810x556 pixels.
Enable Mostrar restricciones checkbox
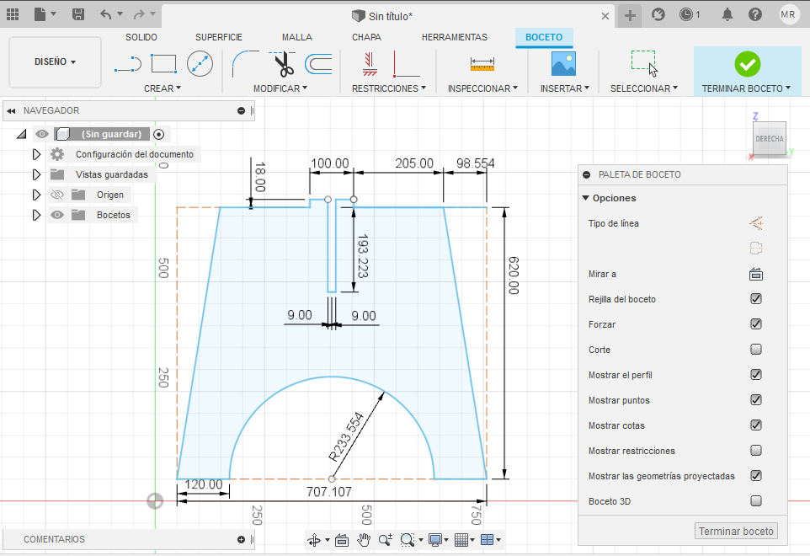click(756, 451)
